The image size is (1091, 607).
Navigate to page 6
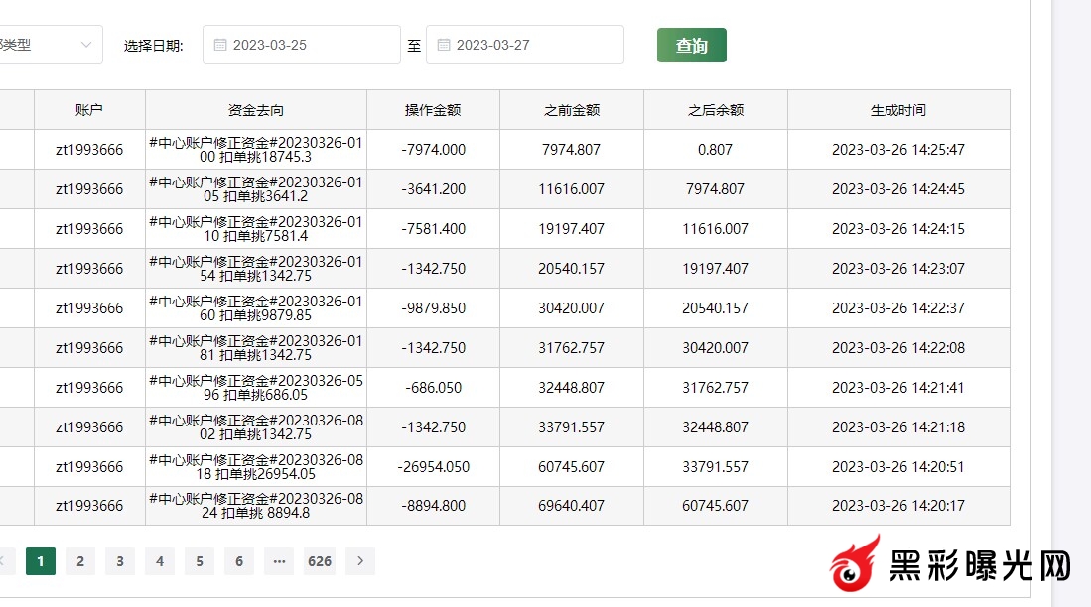(239, 561)
